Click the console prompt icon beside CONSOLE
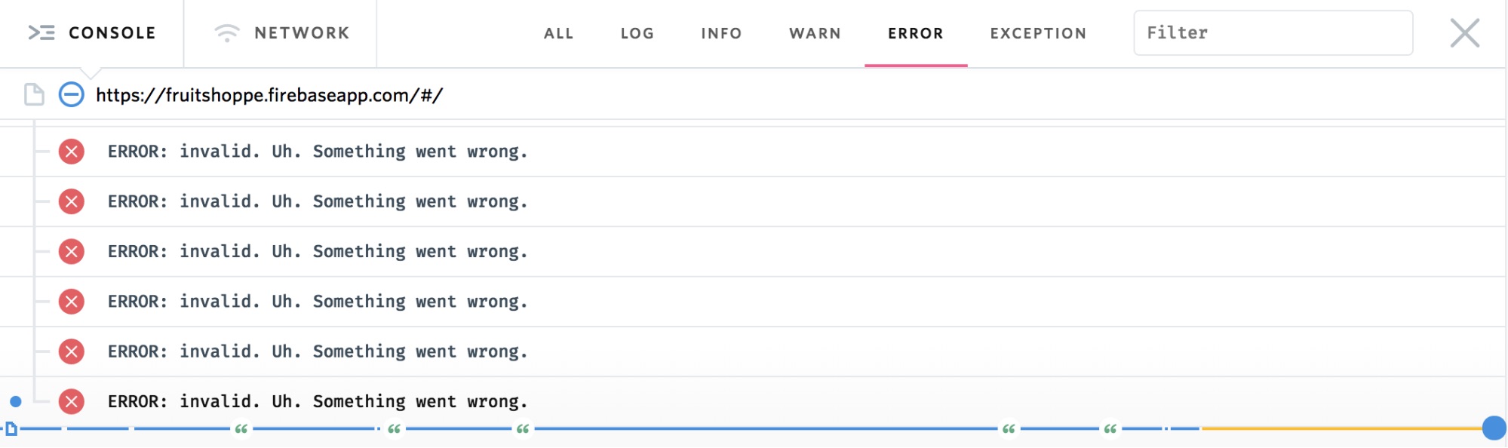 [41, 32]
